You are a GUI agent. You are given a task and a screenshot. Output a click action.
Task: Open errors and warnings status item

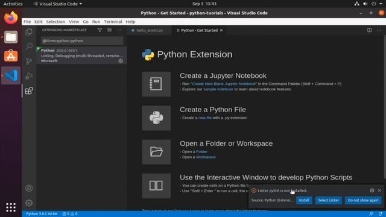click(x=70, y=214)
